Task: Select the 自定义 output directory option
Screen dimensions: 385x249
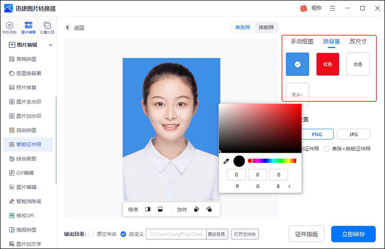Action: [123, 234]
